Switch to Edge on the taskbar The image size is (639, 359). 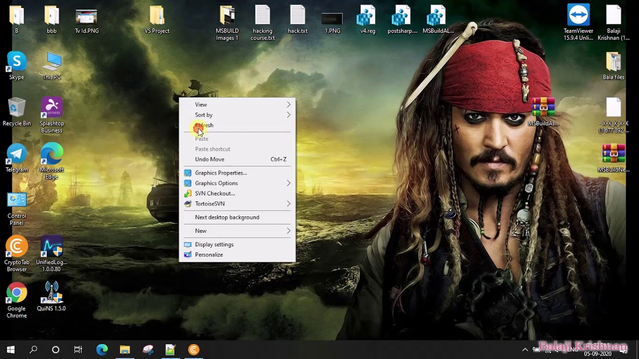(x=102, y=350)
